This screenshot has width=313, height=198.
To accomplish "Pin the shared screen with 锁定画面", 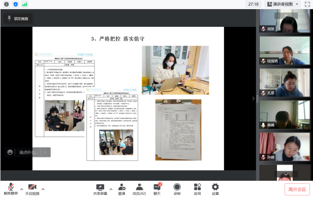I will 18,19.
